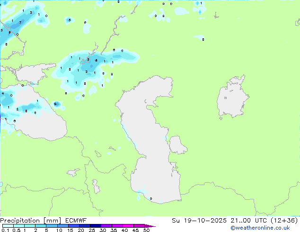Pick the legend swatch between 30 and 35
The height and width of the screenshot is (232, 300).
tap(106, 226)
